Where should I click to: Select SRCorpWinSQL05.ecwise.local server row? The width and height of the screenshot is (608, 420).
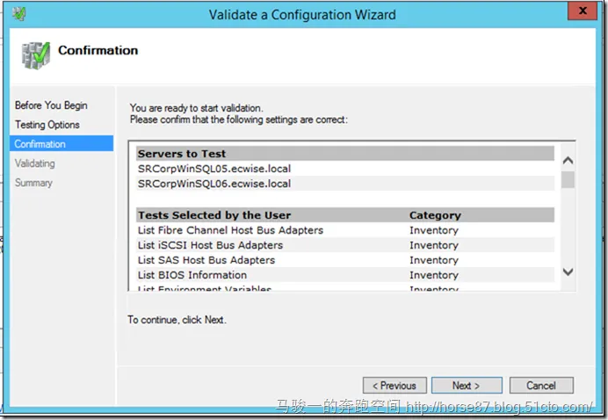tap(345, 169)
